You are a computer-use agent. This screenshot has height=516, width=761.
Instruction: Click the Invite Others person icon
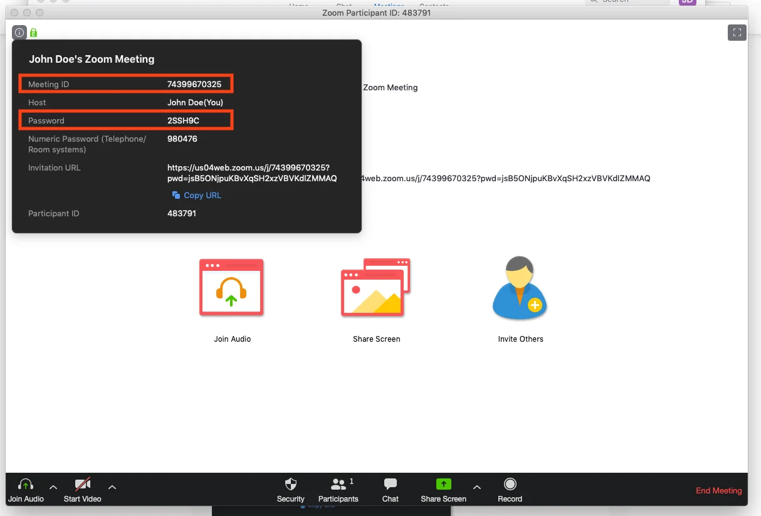(x=520, y=287)
